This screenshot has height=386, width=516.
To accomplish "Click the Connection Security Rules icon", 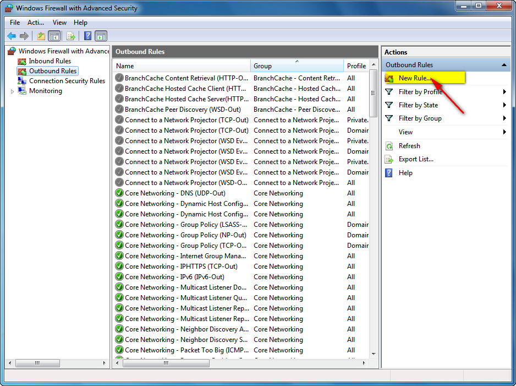I will [21, 81].
